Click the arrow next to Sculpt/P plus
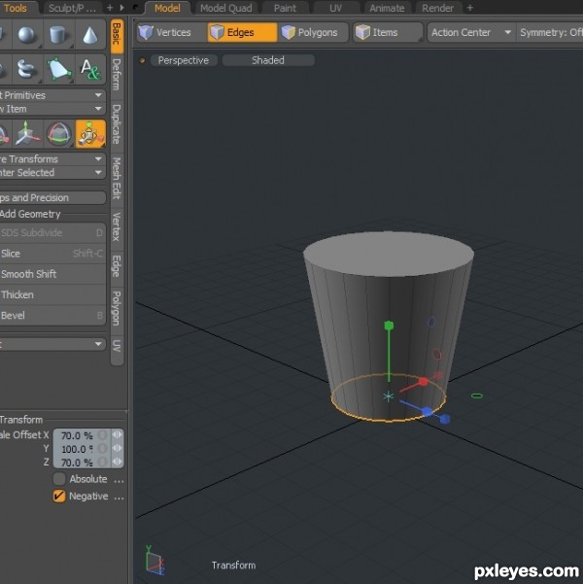The image size is (583, 584). (121, 8)
